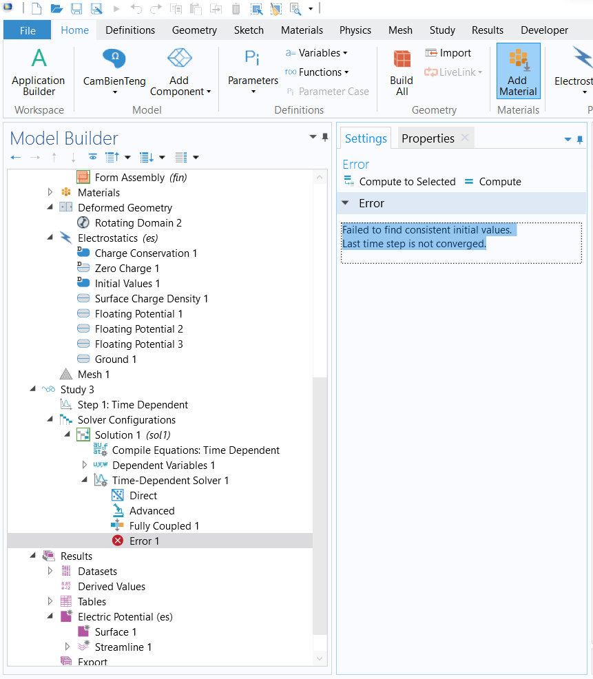The height and width of the screenshot is (679, 593).
Task: Click the Rotating Domain 2 node icon
Action: [83, 222]
